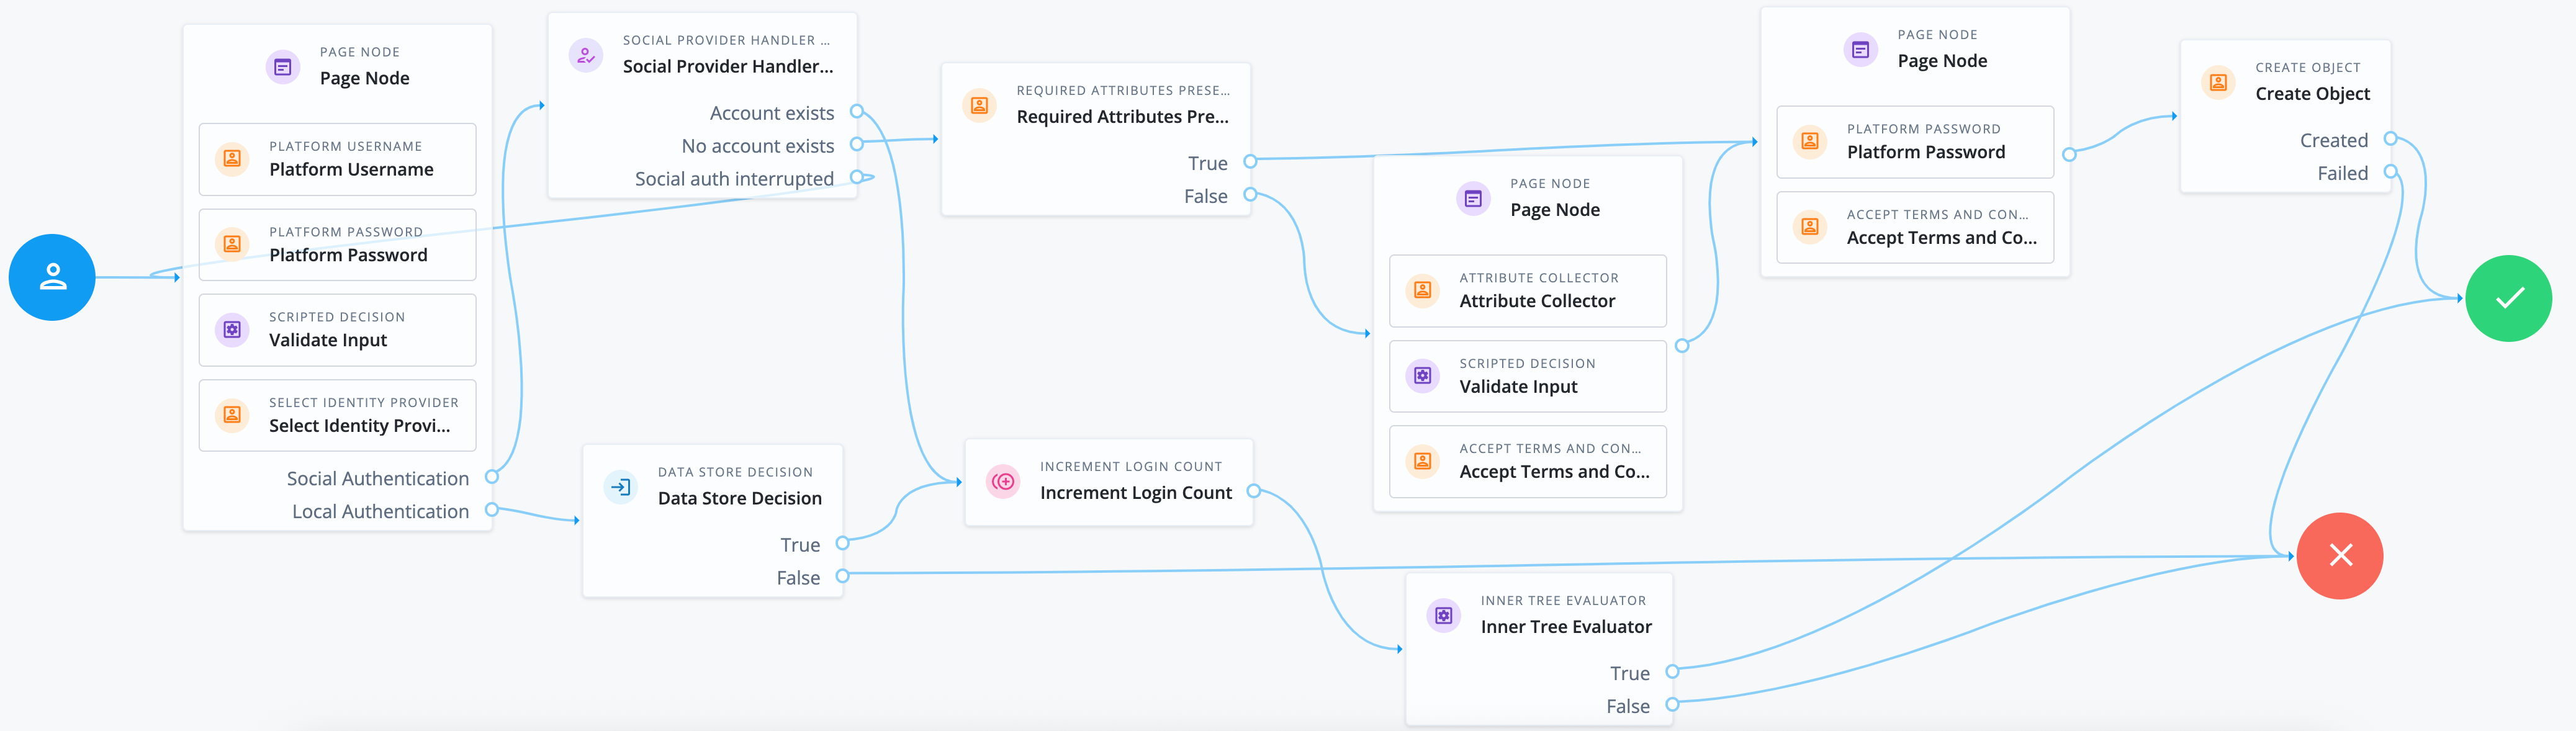
Task: Select the Create Object node icon
Action: [x=2218, y=83]
